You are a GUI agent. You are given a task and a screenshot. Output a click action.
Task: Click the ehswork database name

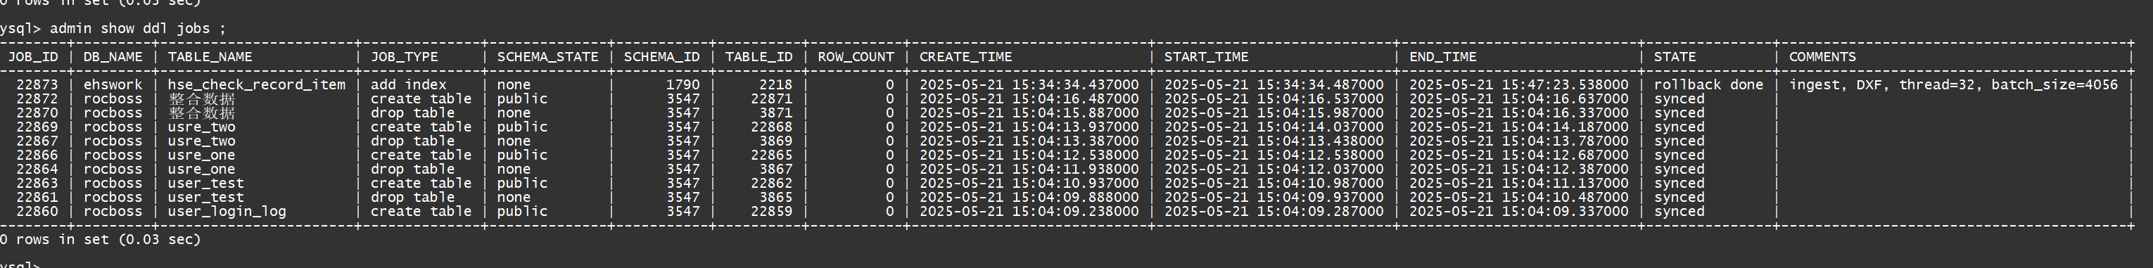tap(113, 84)
